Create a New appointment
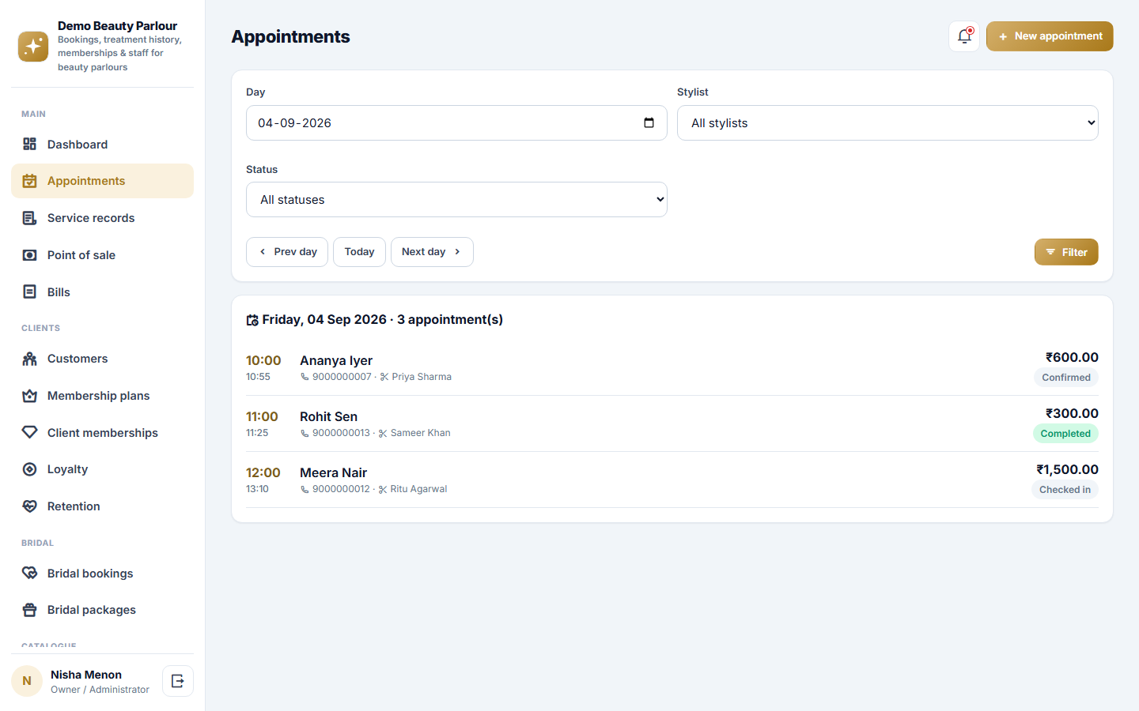 [x=1050, y=36]
